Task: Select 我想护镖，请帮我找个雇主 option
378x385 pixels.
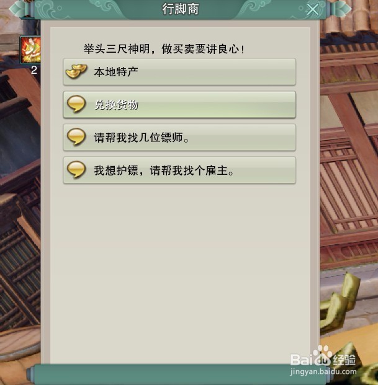Action: (x=179, y=170)
